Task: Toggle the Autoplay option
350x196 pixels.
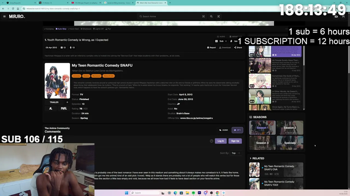Action: 49,29
